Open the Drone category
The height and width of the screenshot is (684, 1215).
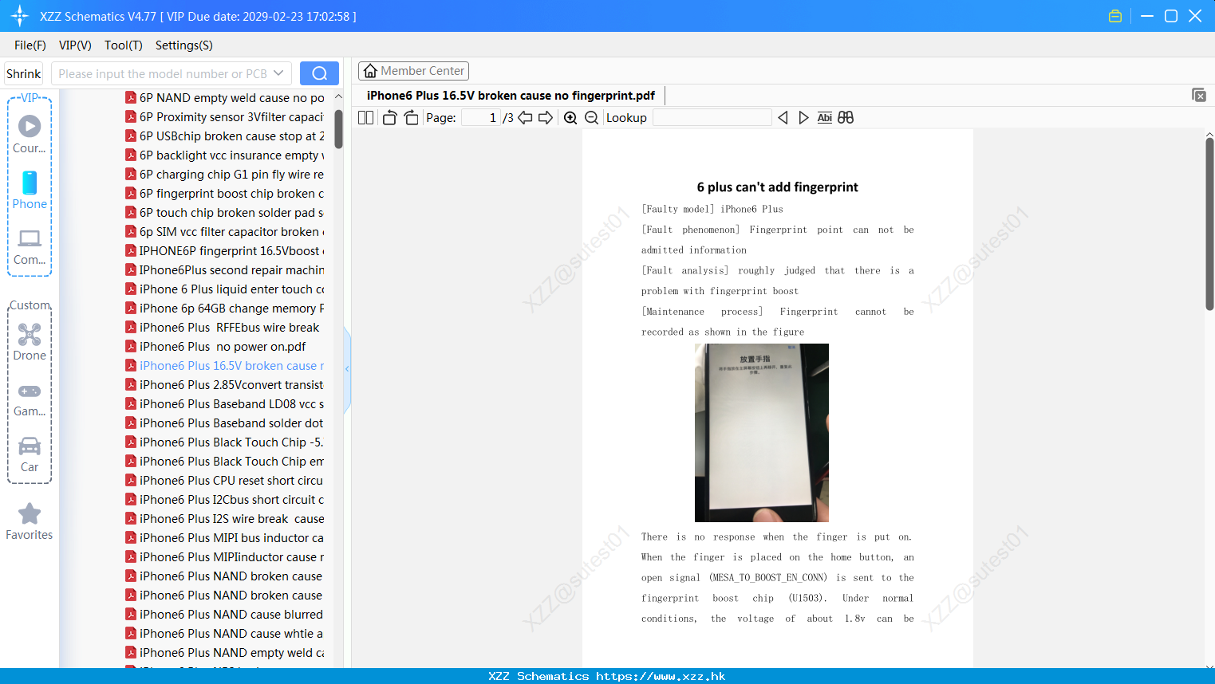click(x=30, y=342)
